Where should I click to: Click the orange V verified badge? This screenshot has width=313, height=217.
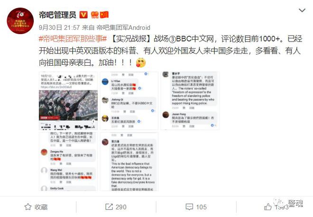click(x=83, y=15)
